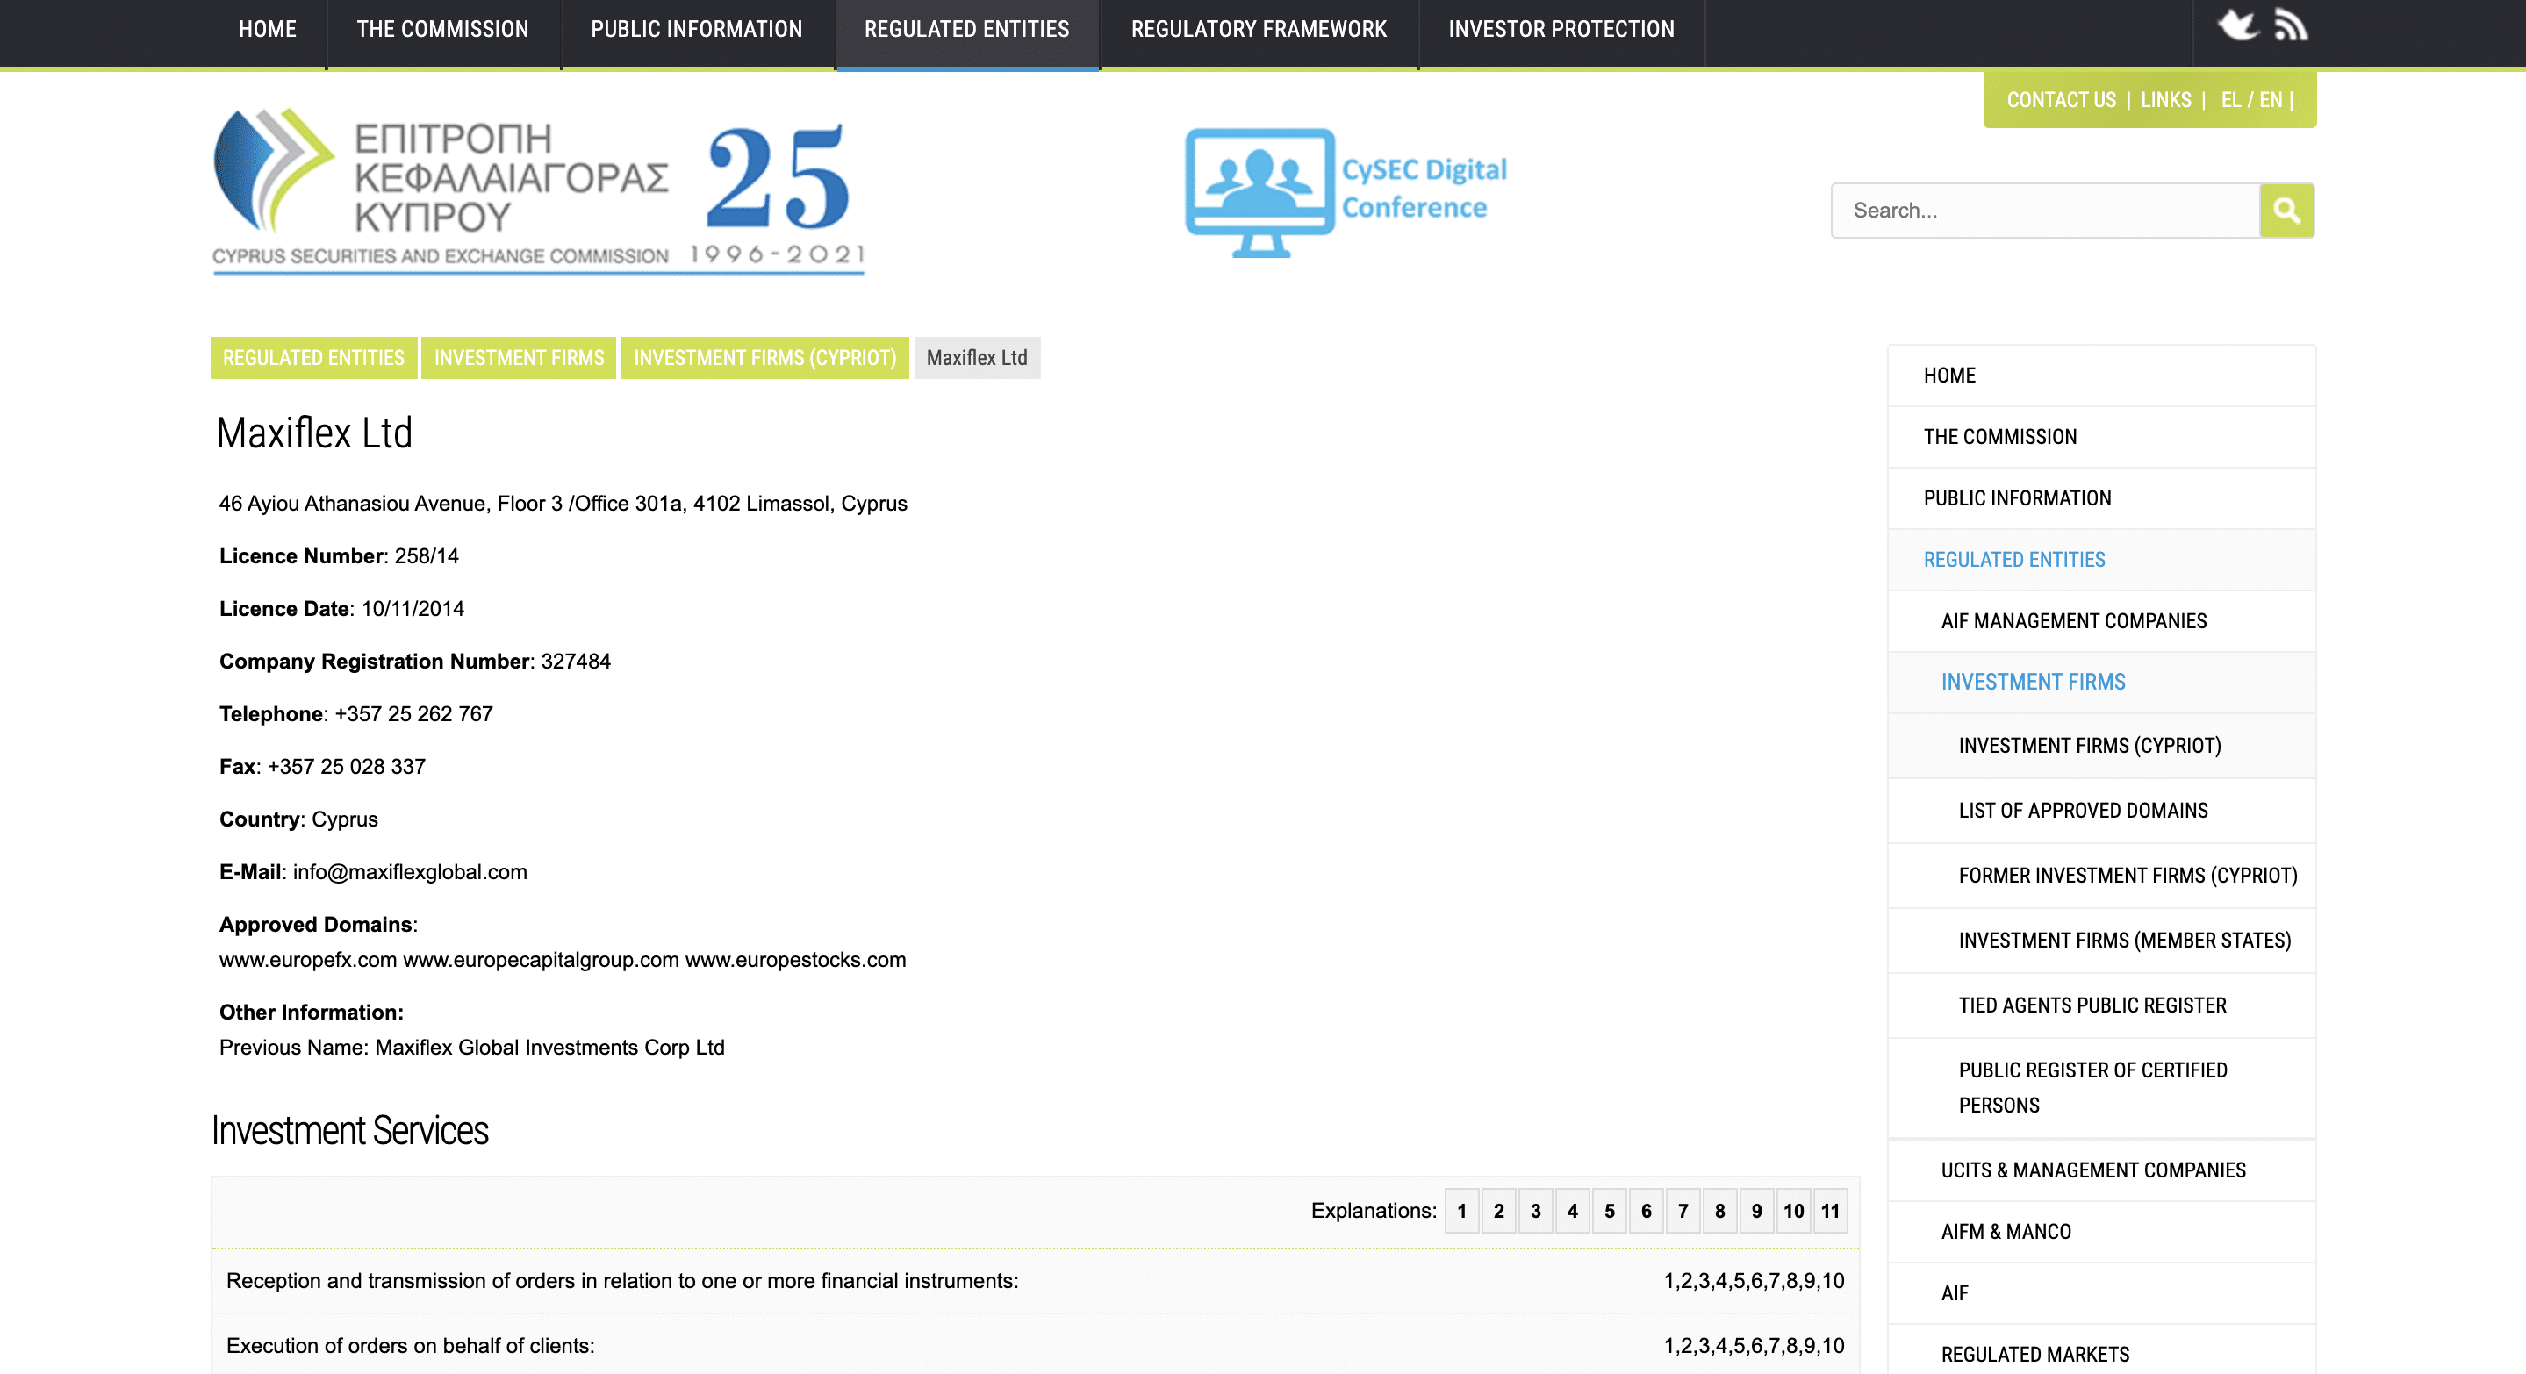
Task: Click the www.europestocks.com domain
Action: tap(795, 960)
